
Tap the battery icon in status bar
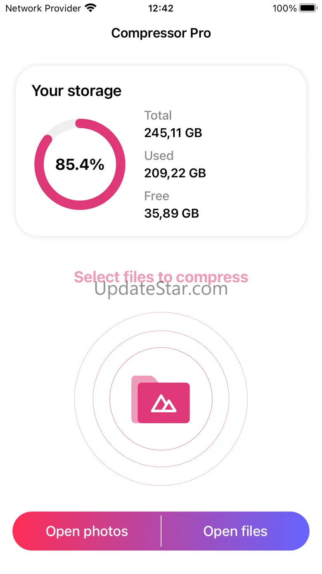[x=308, y=8]
